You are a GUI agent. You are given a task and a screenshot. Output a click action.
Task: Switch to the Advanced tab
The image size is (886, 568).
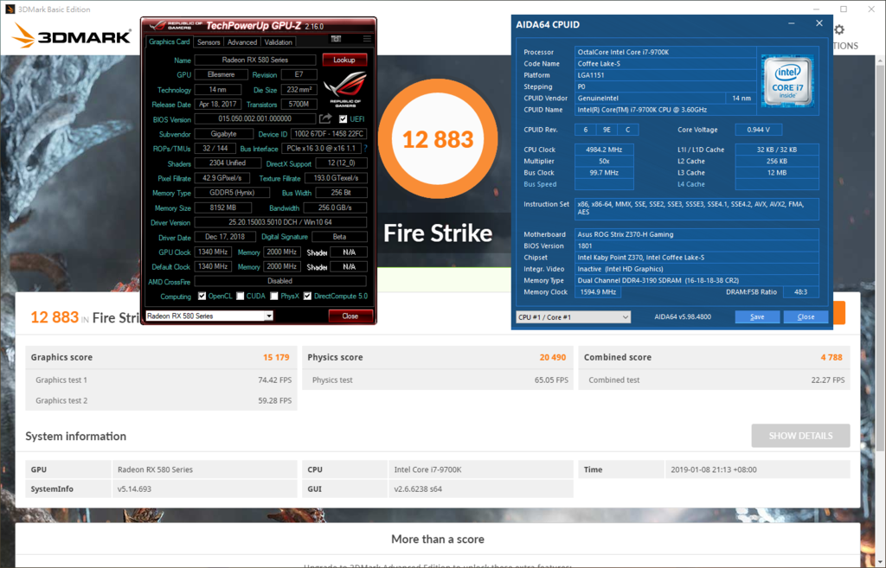point(242,42)
